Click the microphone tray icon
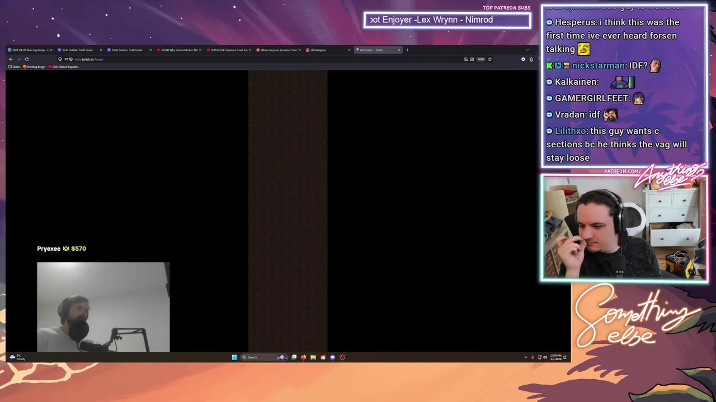Image resolution: width=716 pixels, height=402 pixels. click(533, 357)
